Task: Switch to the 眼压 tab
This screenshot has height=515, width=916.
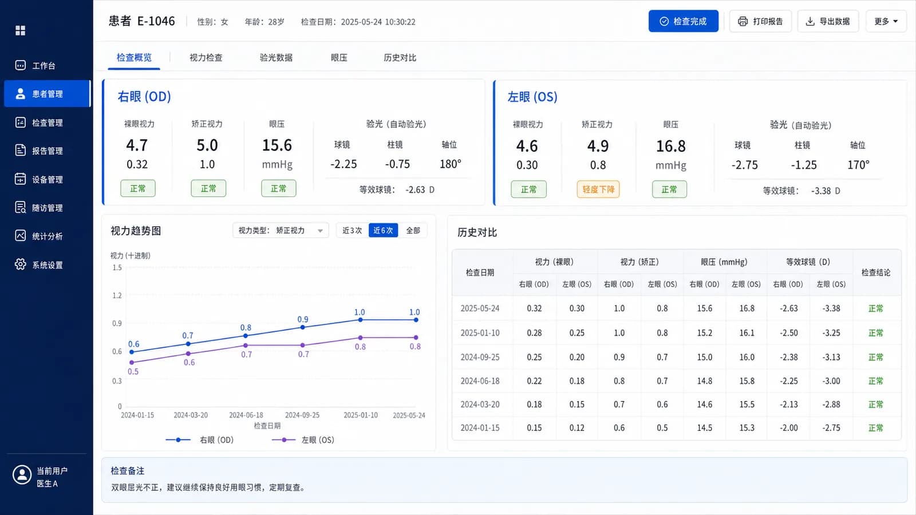Action: tap(339, 58)
